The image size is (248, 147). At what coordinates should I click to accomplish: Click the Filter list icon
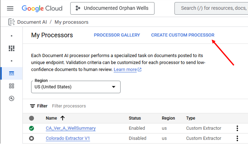[x=33, y=106]
